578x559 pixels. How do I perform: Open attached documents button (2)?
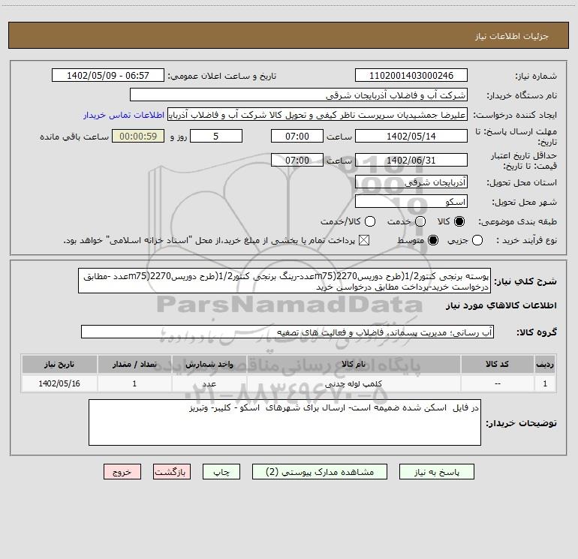tap(320, 472)
